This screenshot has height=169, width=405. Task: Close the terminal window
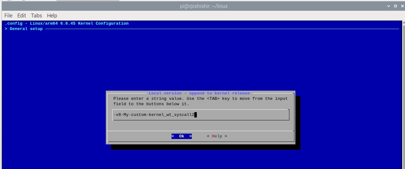(401, 6)
